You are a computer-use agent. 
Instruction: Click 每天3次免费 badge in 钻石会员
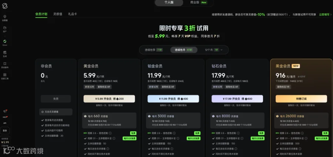click(x=258, y=139)
